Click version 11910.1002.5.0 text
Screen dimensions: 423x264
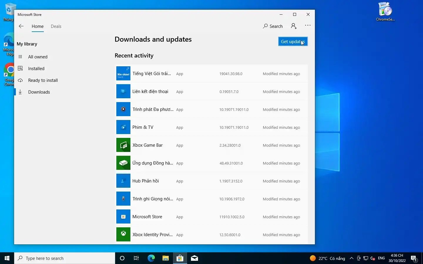click(x=232, y=217)
